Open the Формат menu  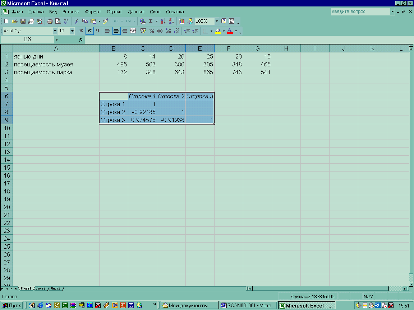(x=93, y=11)
